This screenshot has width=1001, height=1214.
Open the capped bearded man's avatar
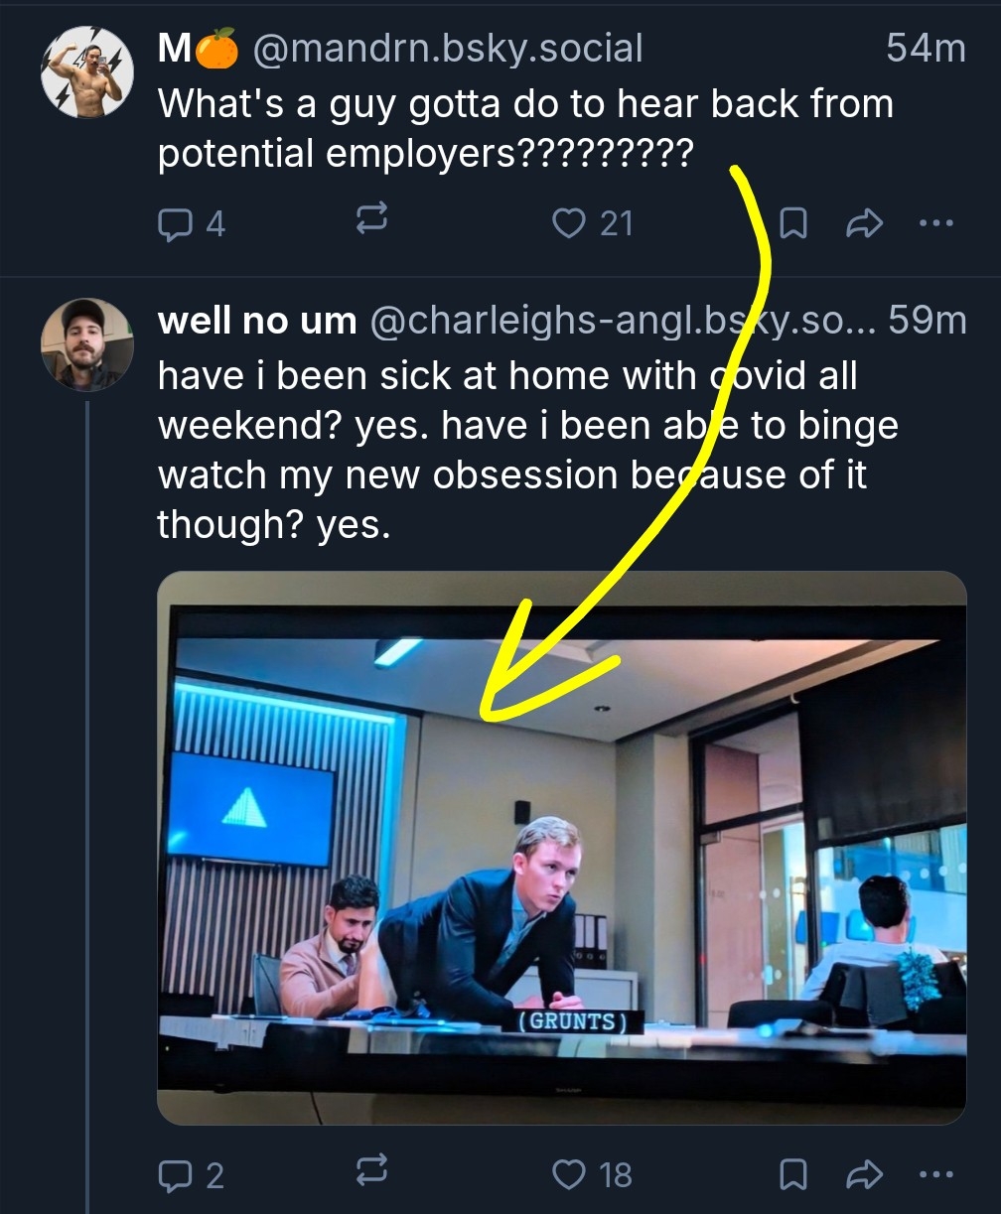(86, 344)
